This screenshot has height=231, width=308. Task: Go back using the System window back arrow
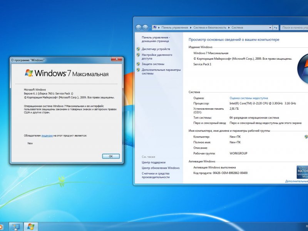coord(139,28)
